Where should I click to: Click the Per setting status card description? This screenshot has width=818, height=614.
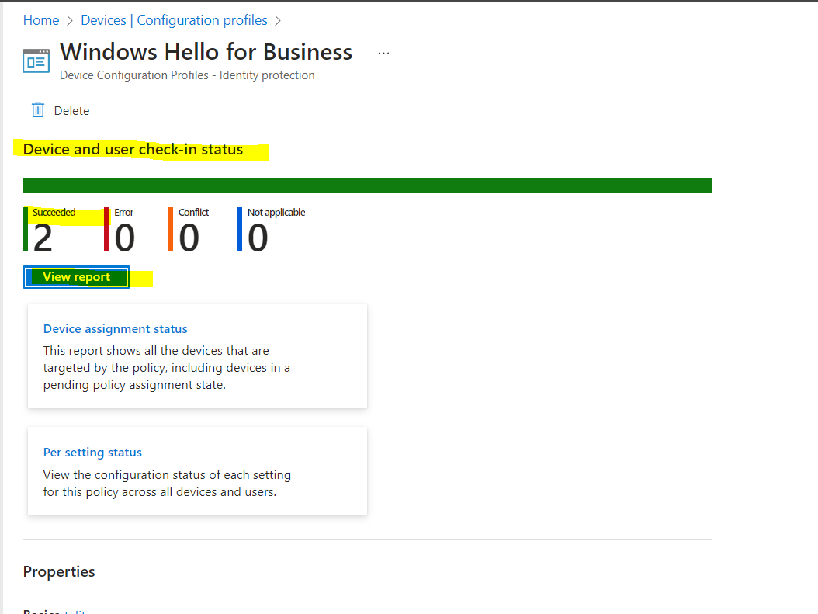coord(167,483)
